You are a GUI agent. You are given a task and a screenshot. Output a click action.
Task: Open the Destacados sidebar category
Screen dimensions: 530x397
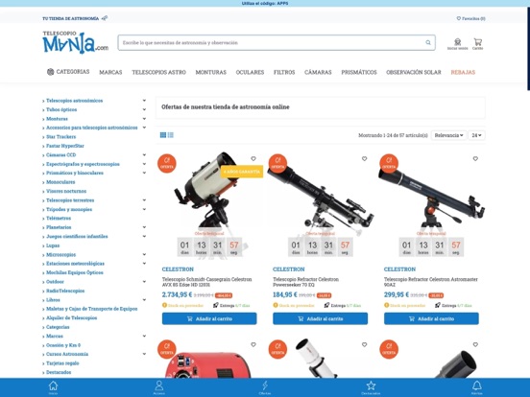point(59,372)
